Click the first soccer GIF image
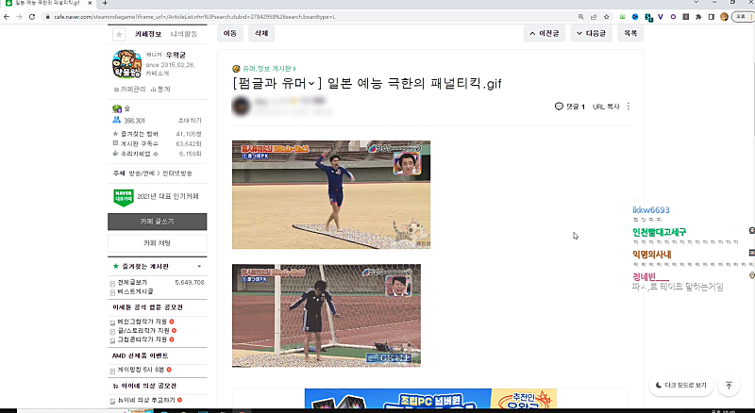 [x=331, y=194]
